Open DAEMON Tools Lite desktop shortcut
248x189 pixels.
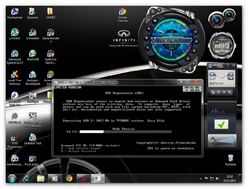[15, 99]
